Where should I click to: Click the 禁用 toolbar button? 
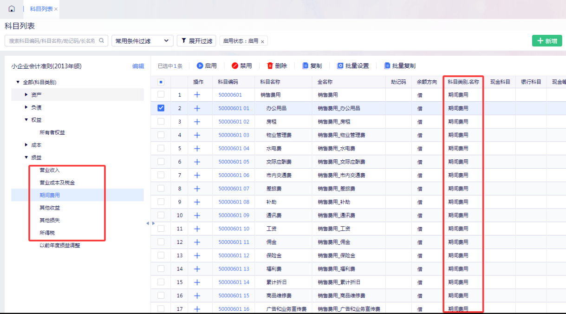241,66
